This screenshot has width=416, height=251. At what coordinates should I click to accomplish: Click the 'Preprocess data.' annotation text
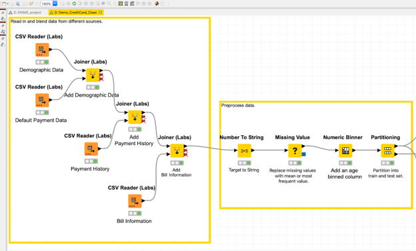pos(238,105)
